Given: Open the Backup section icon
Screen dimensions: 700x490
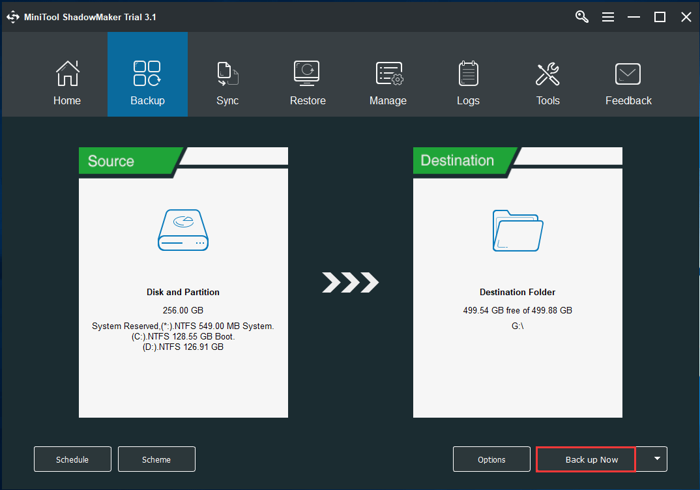Looking at the screenshot, I should [147, 73].
